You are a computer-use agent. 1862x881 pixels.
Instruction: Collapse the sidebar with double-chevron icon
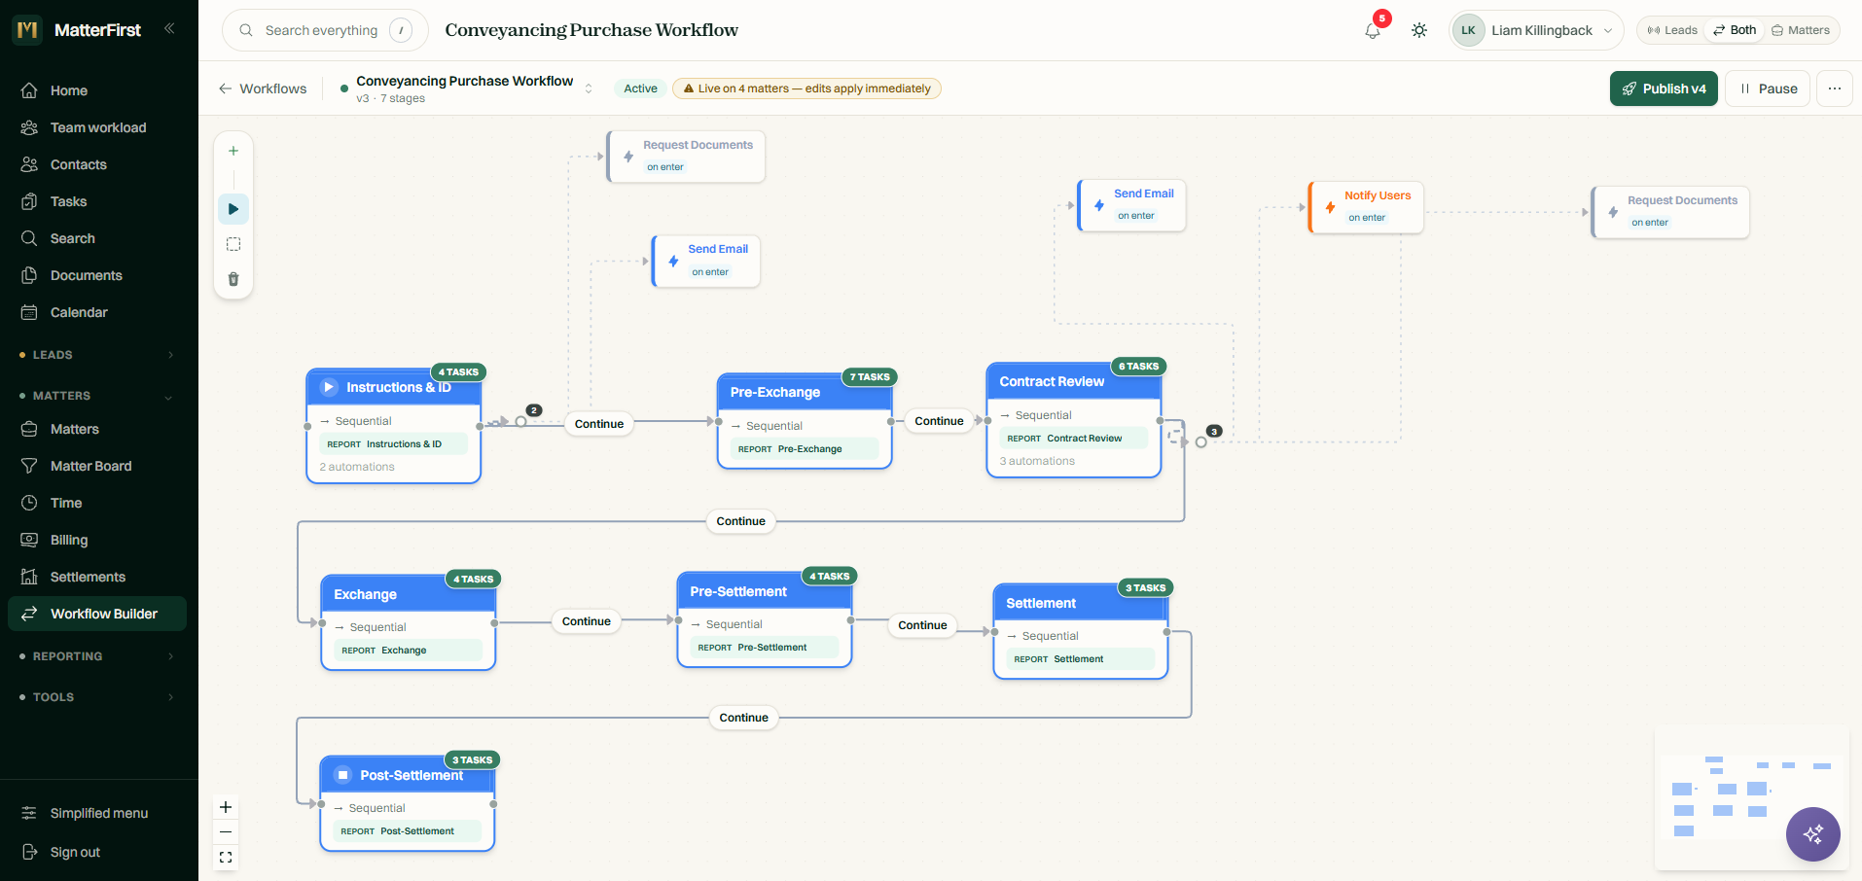click(169, 28)
